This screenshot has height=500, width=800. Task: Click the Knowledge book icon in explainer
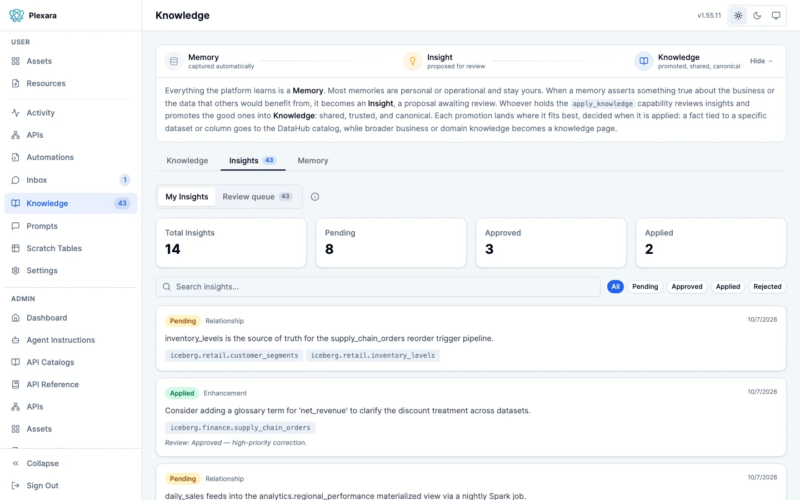[x=644, y=61]
